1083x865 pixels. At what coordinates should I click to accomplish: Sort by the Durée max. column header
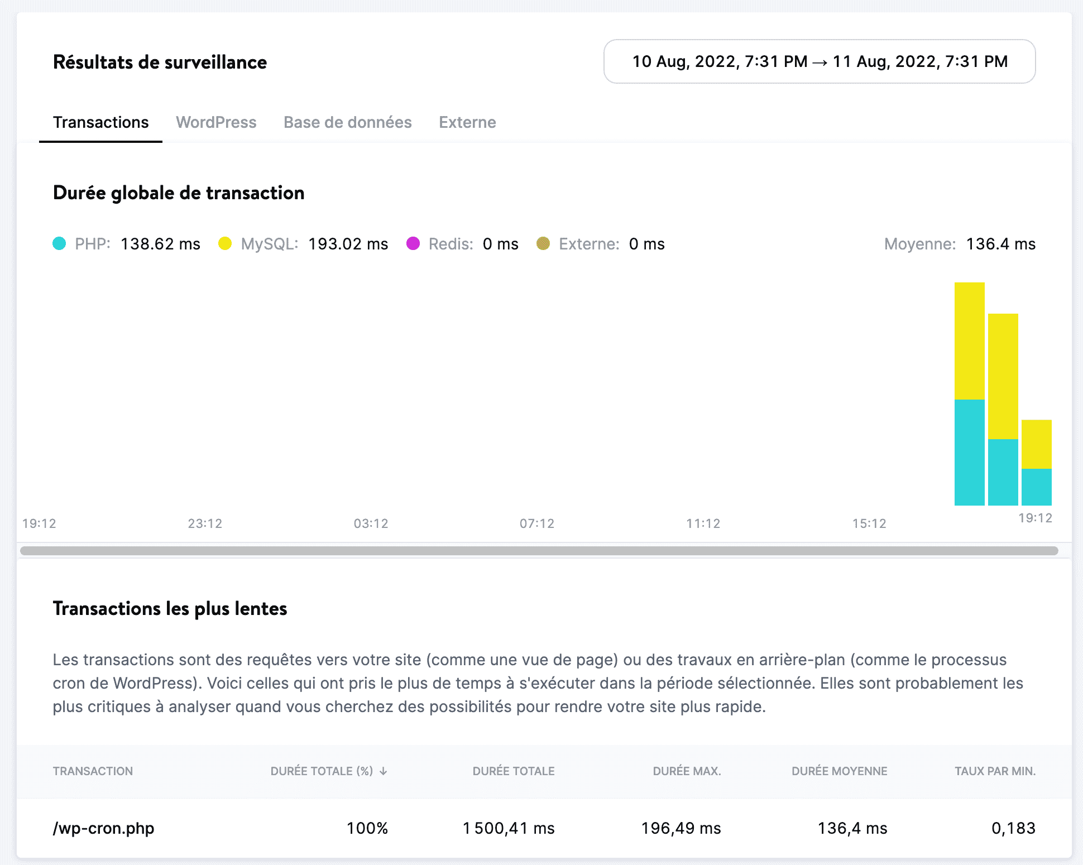[x=687, y=771]
